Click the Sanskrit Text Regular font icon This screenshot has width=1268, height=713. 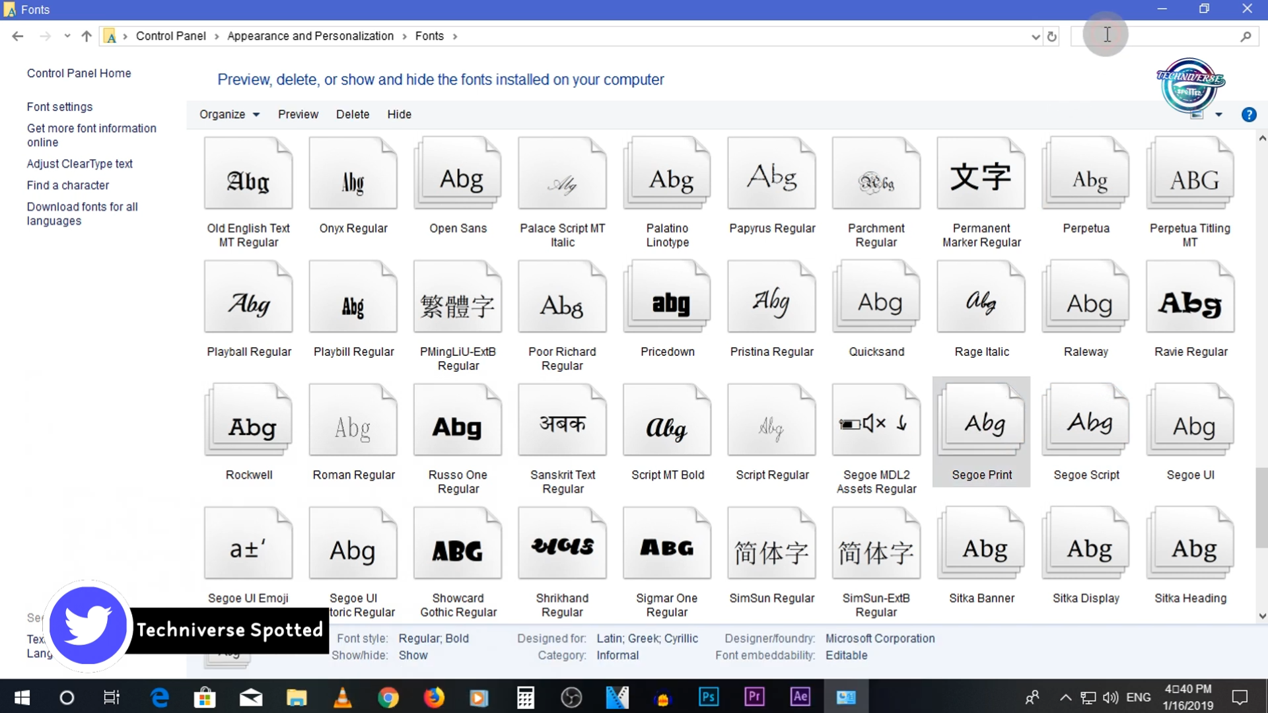pyautogui.click(x=562, y=423)
